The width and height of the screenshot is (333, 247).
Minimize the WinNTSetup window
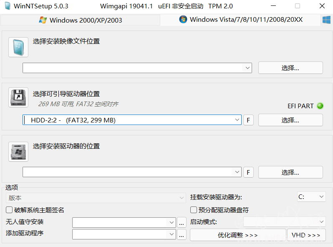tap(273, 6)
